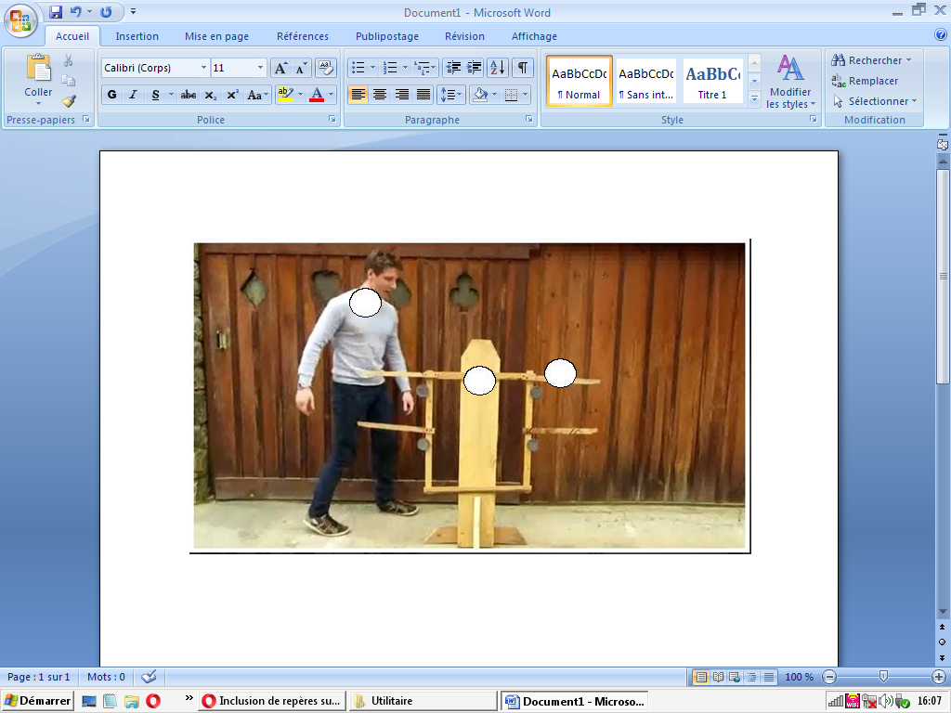Copy selection using the copy icon
Viewport: 951px width, 713px height.
tap(69, 81)
